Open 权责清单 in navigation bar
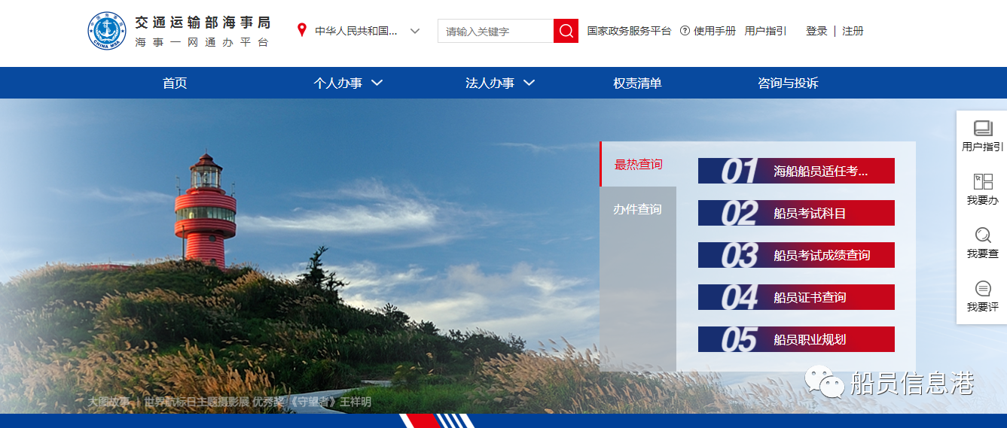Image resolution: width=1007 pixels, height=428 pixels. (637, 83)
